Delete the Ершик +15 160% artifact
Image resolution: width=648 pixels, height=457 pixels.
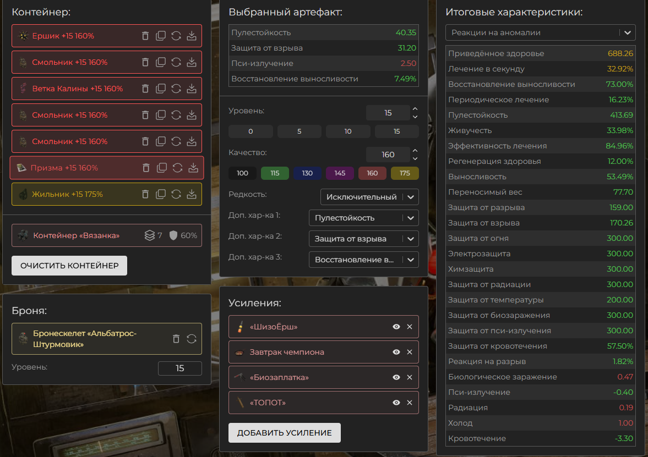145,36
